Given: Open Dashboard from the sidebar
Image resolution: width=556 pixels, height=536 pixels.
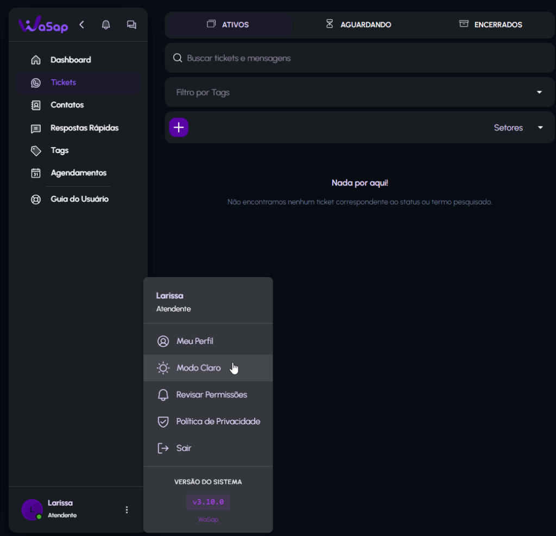Looking at the screenshot, I should coord(71,60).
